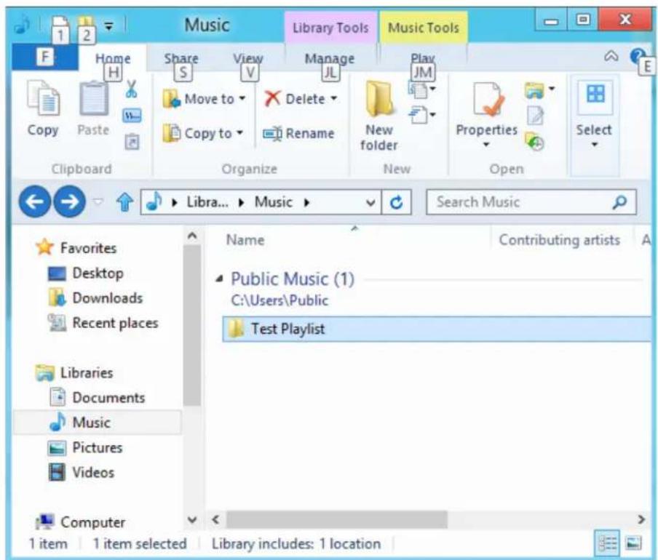
Task: Click the Paste shortcut icon
Action: click(132, 142)
